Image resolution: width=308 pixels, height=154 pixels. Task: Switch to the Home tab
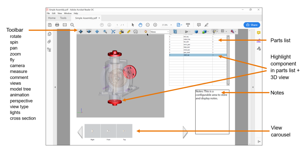pos(52,18)
